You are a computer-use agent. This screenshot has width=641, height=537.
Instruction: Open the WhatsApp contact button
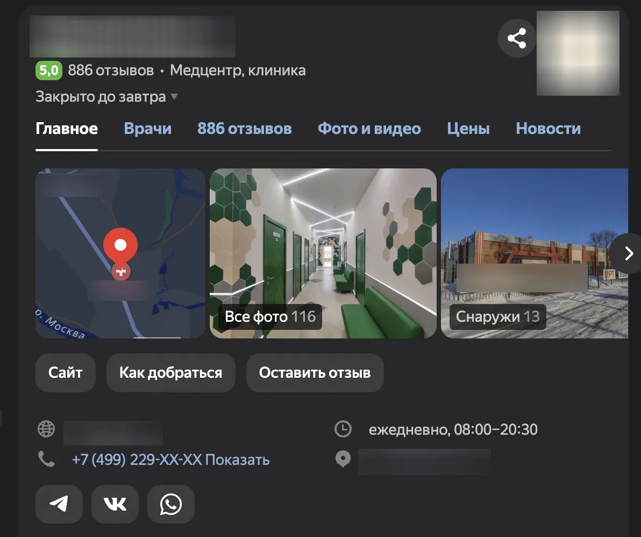171,504
